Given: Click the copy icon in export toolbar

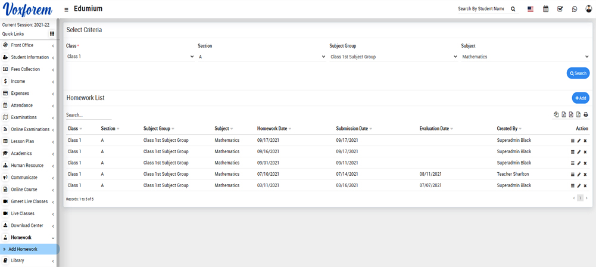Looking at the screenshot, I should click(556, 114).
